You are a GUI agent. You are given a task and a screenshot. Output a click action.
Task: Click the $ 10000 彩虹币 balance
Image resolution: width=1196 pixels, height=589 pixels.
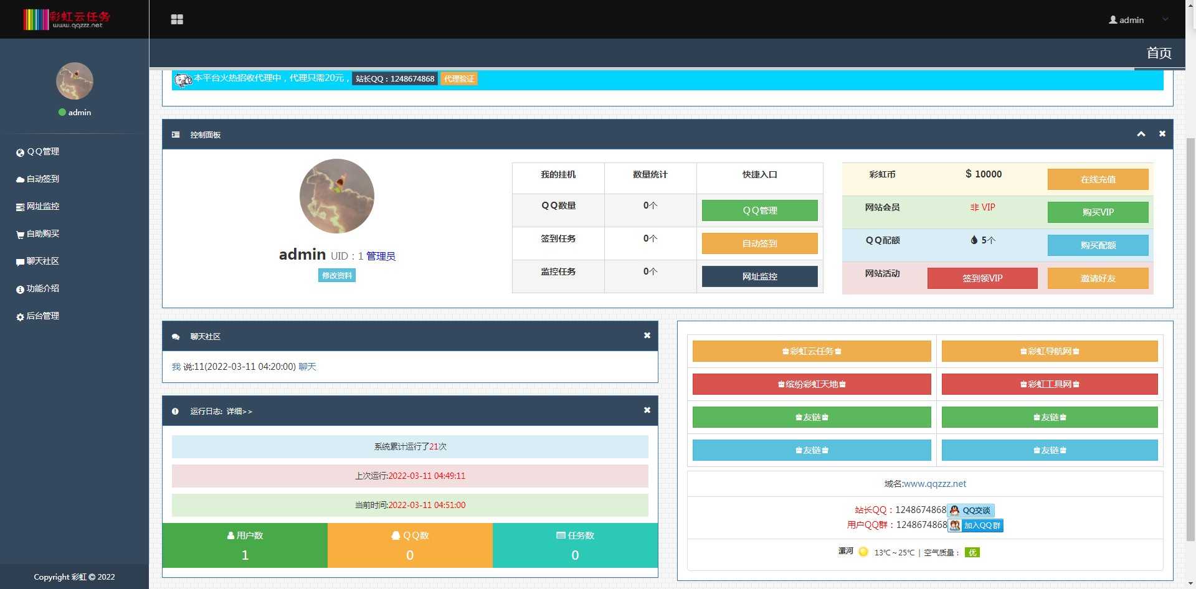[984, 174]
